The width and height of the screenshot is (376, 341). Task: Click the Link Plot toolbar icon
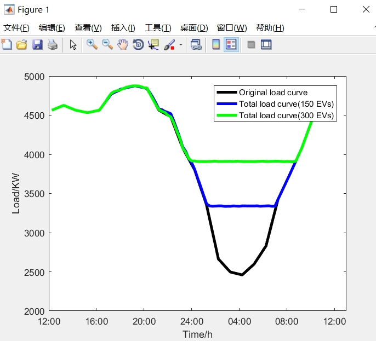pyautogui.click(x=196, y=44)
